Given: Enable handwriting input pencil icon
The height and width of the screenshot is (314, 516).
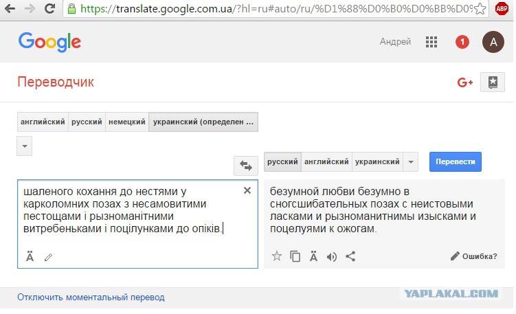Looking at the screenshot, I should pos(48,257).
